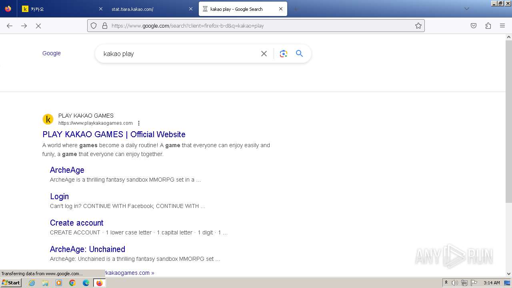Click the 3:14 AM clock
The width and height of the screenshot is (512, 288).
coord(492,283)
